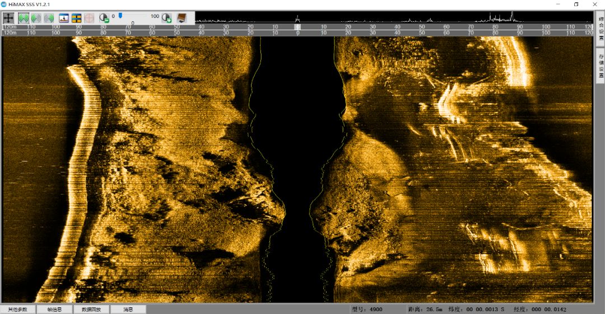Click the faded crosshair target icon
The height and width of the screenshot is (314, 605).
(x=89, y=18)
